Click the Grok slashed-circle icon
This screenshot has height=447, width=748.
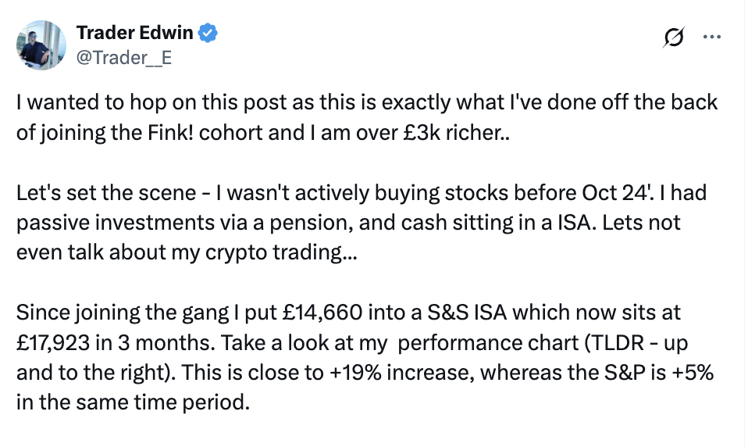(x=673, y=37)
